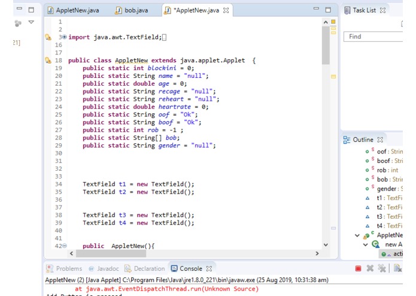Select the rob : int entry in Outline
The height and width of the screenshot is (296, 416).
(x=382, y=170)
